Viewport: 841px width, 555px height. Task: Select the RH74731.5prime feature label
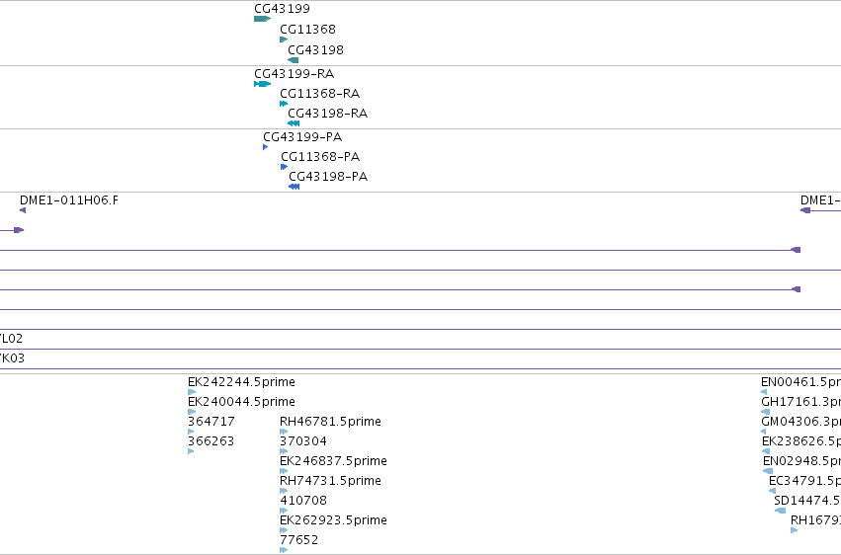[x=330, y=481]
